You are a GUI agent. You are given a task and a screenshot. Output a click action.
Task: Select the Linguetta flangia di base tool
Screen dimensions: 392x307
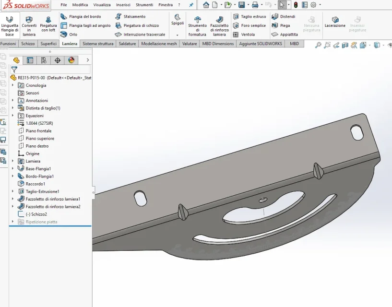coord(10,26)
